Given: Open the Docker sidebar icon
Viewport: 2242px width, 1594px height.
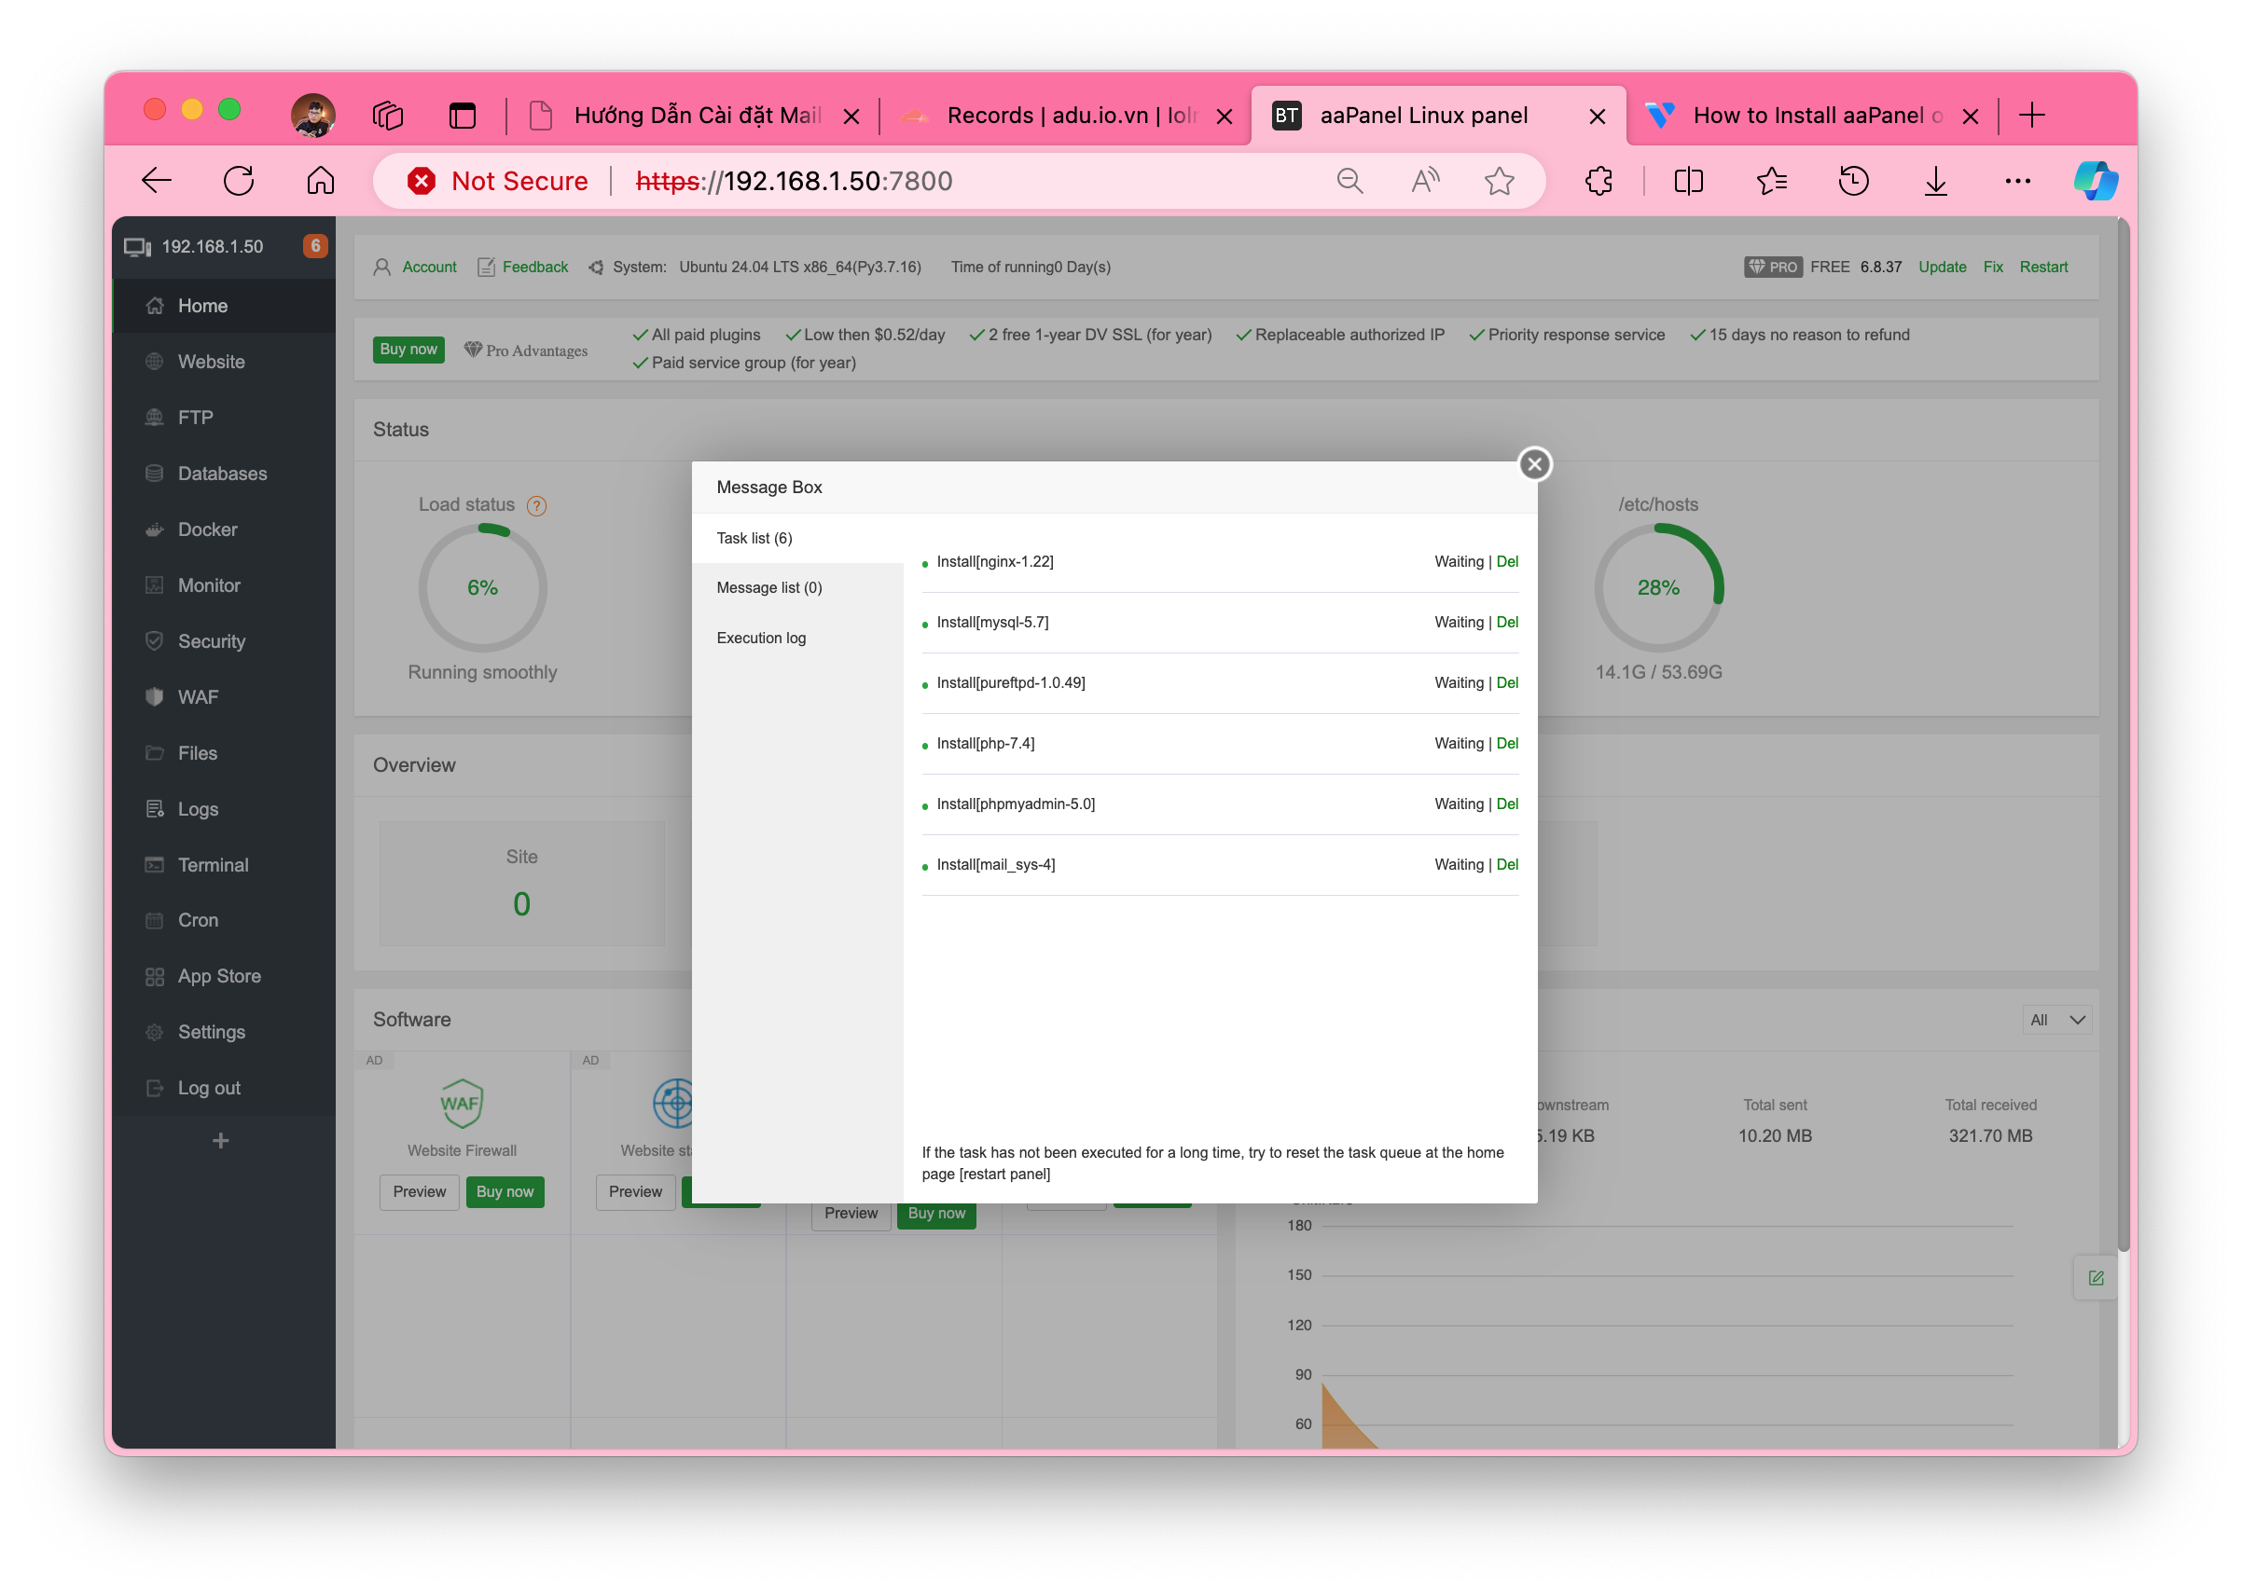Looking at the screenshot, I should 154,530.
